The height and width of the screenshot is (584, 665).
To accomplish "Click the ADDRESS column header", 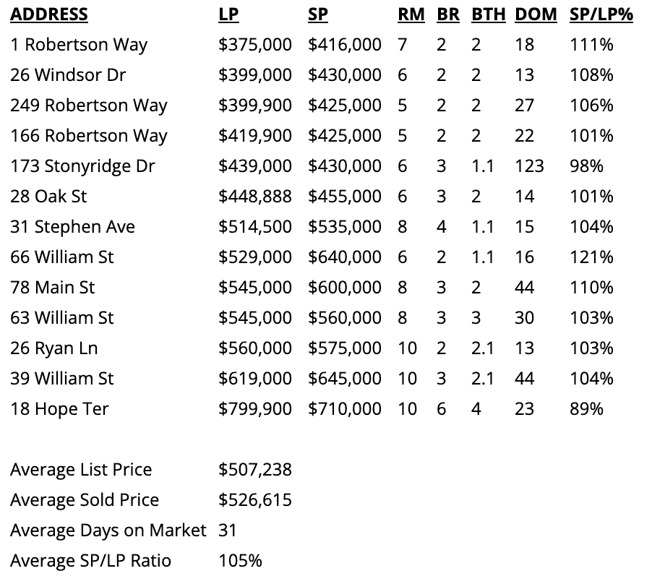I will (x=49, y=14).
